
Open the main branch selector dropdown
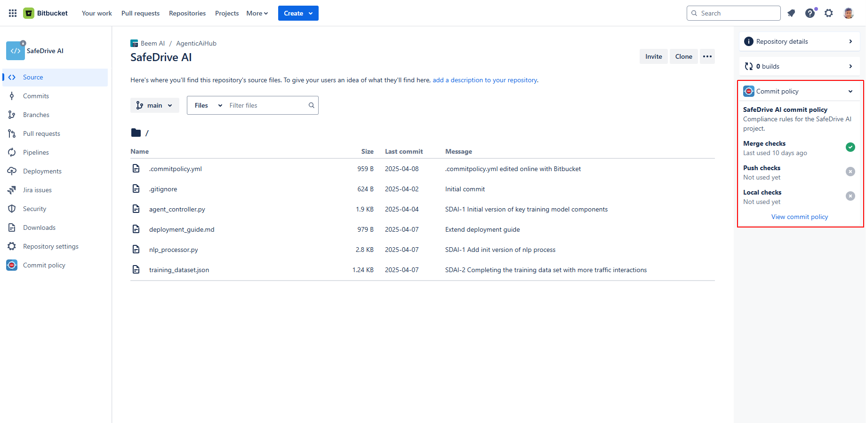pyautogui.click(x=155, y=105)
